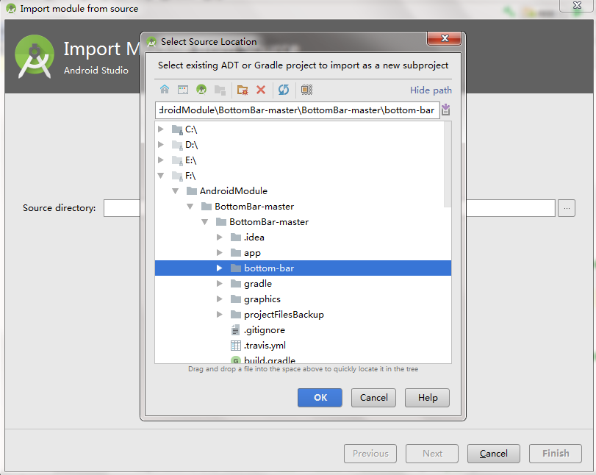Select the projectFilesBackup folder row
Viewport: 596px width, 475px height.
303,314
